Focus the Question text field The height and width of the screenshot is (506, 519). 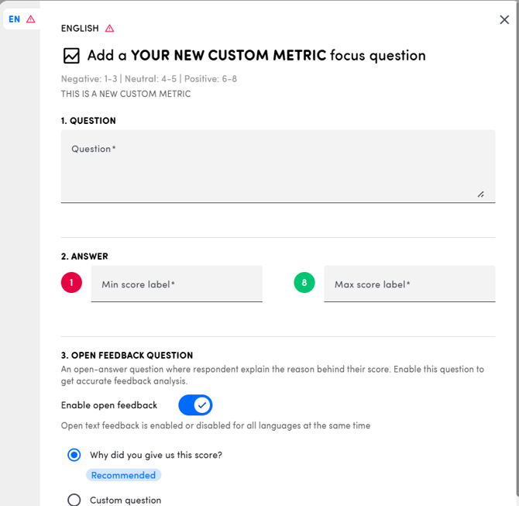pyautogui.click(x=277, y=166)
